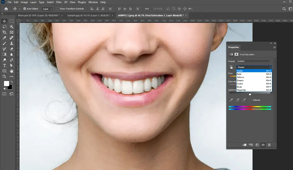Toggle adjustment layer visibility eye icon
The width and height of the screenshot is (293, 170).
click(263, 145)
